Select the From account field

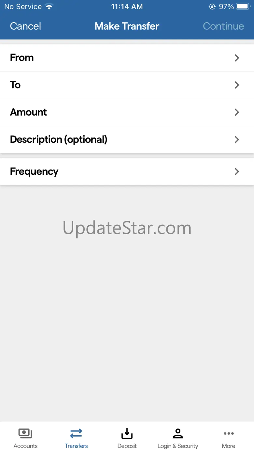pyautogui.click(x=127, y=58)
